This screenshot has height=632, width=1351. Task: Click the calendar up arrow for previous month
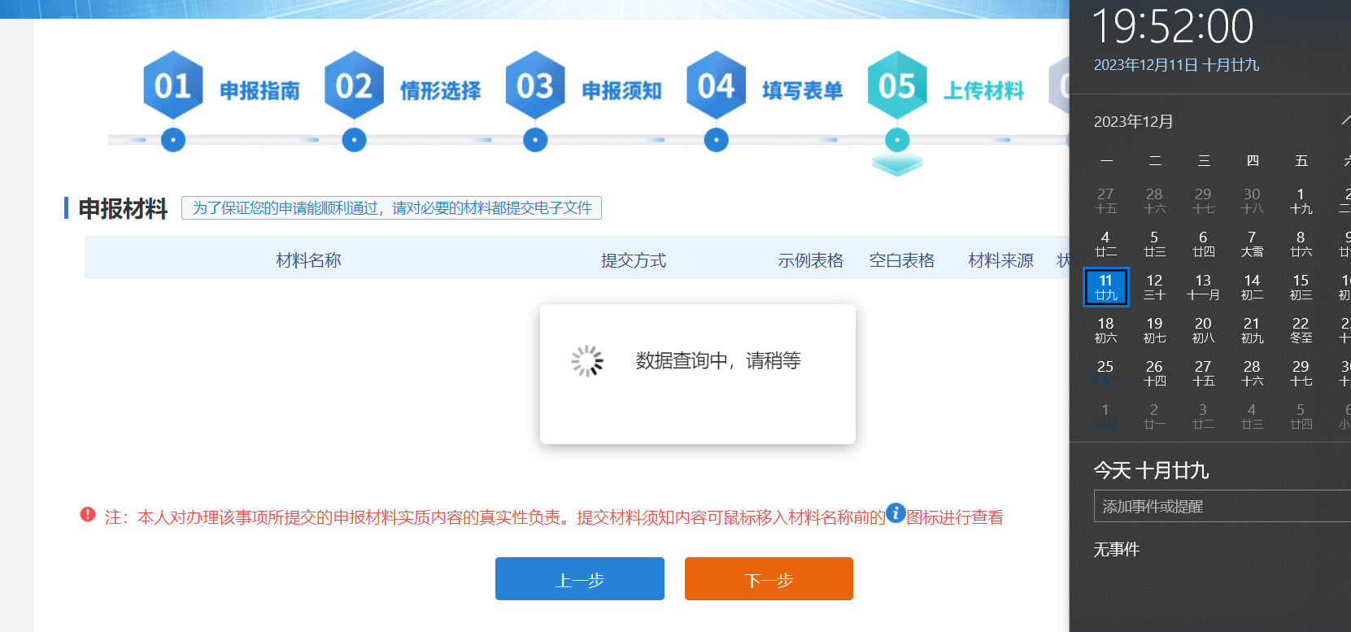pyautogui.click(x=1345, y=121)
